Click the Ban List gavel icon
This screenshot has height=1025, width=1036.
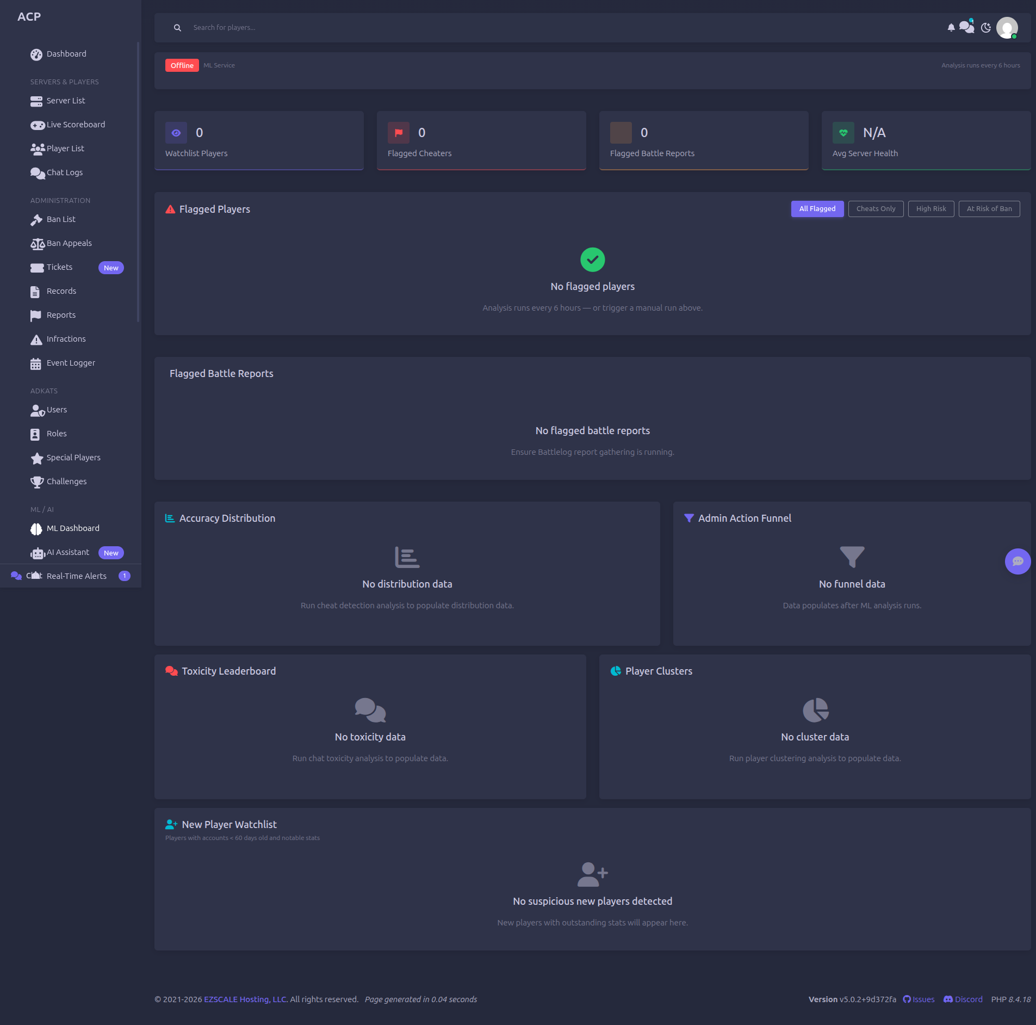click(36, 220)
